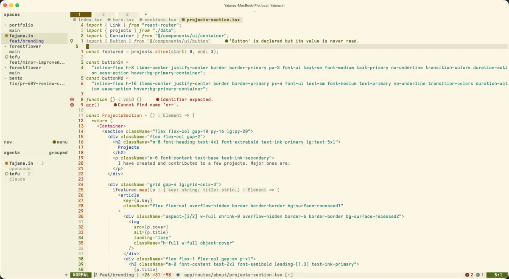The width and height of the screenshot is (509, 279).
Task: Click the 'spaces' sidebar heading
Action: click(x=12, y=14)
